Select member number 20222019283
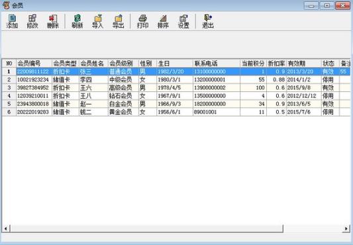 (34, 112)
